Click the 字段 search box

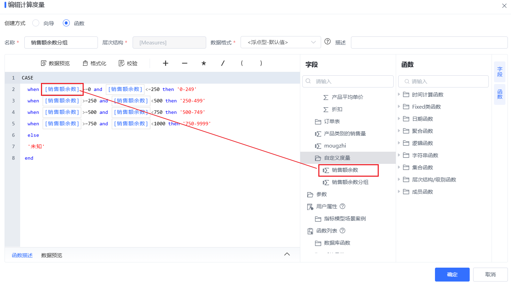(348, 81)
